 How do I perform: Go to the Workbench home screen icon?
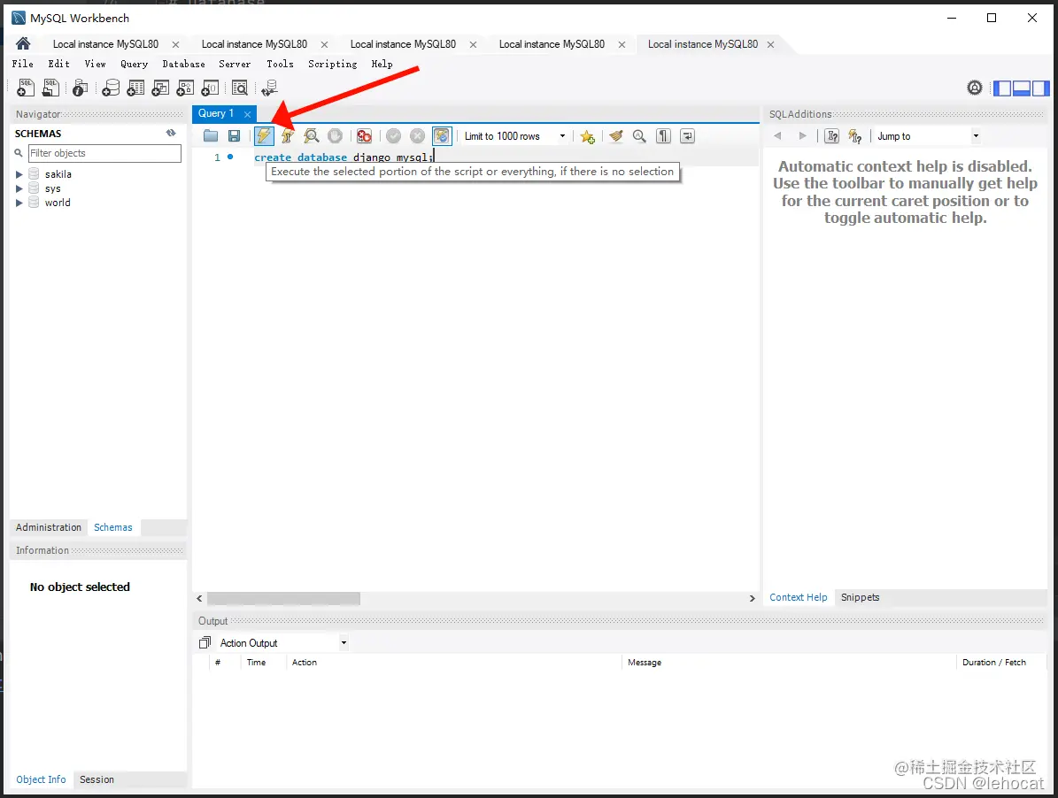click(x=23, y=44)
